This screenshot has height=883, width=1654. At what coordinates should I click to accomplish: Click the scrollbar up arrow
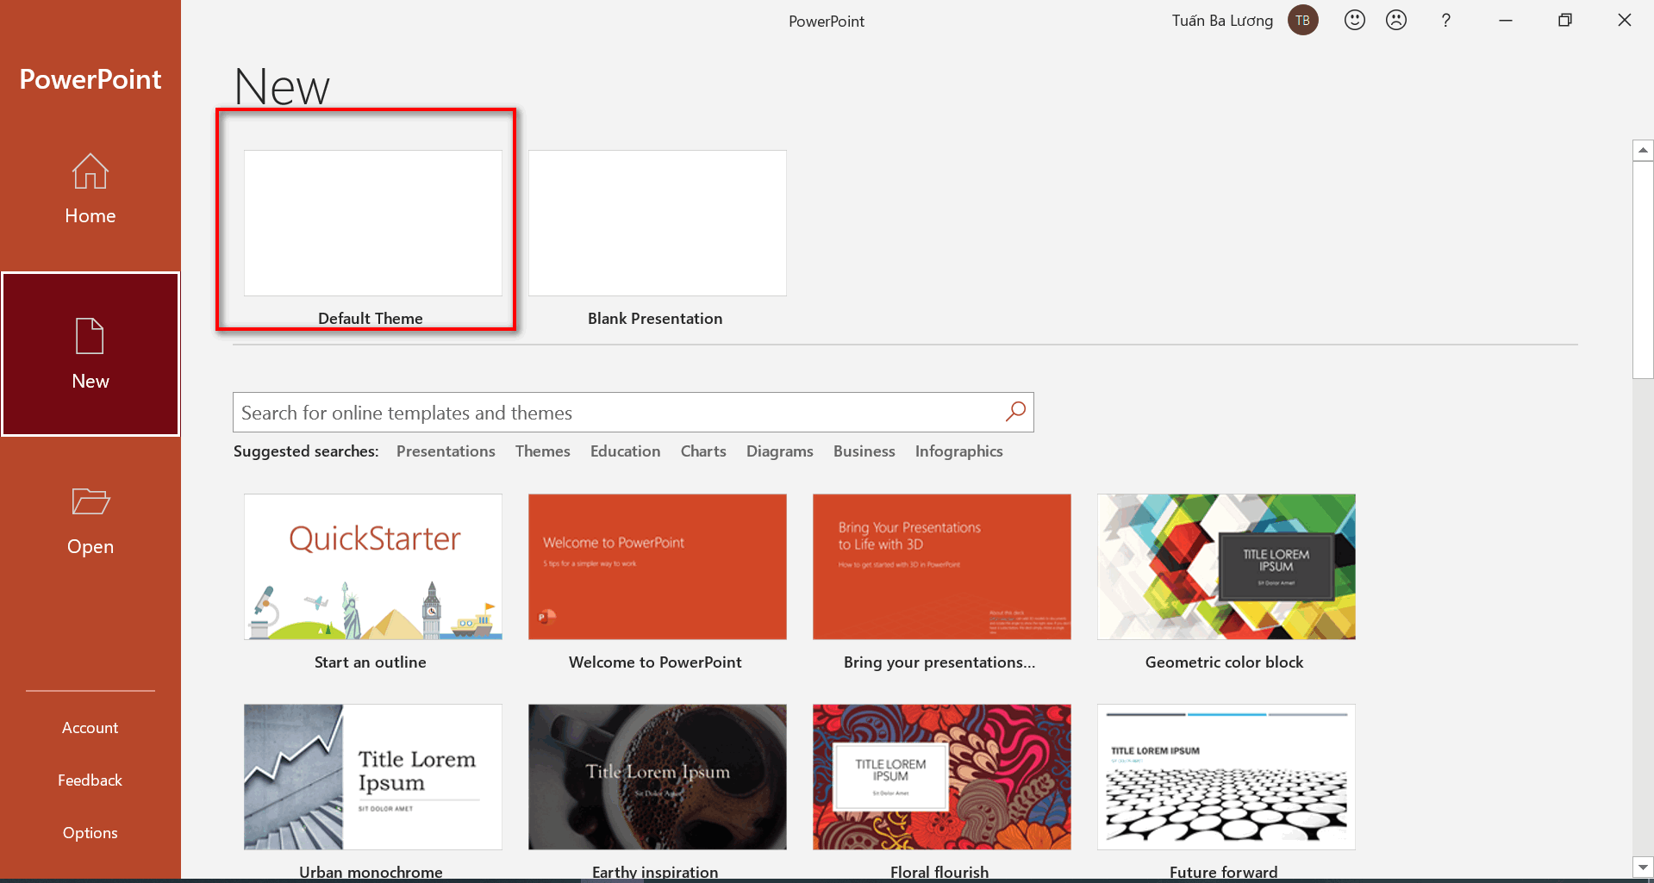[x=1643, y=150]
